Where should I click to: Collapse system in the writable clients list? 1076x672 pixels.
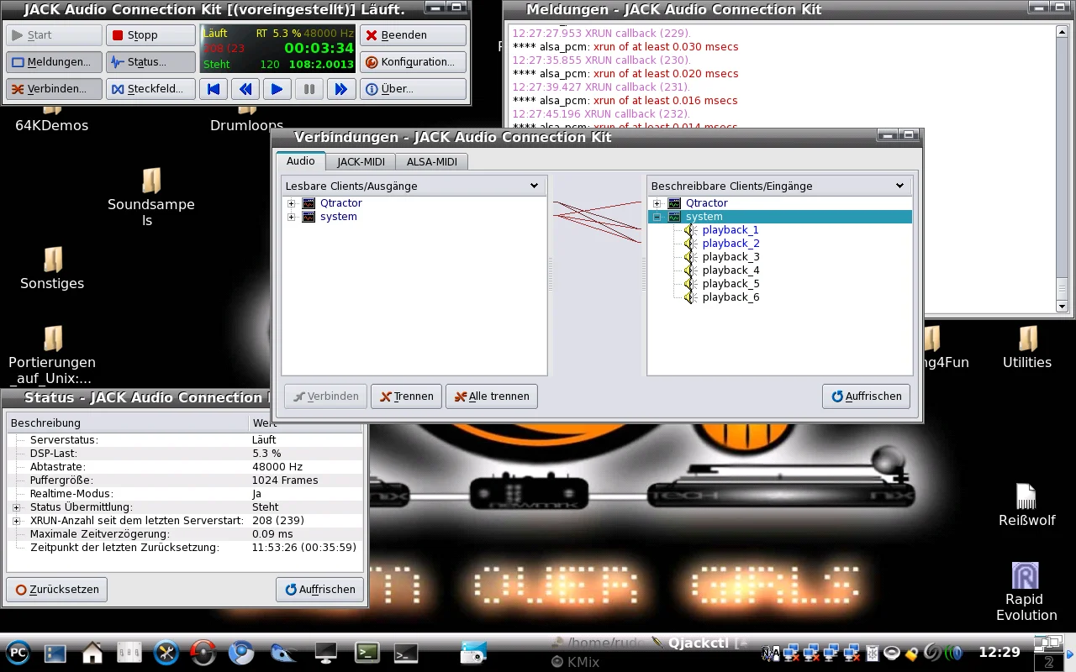[657, 217]
